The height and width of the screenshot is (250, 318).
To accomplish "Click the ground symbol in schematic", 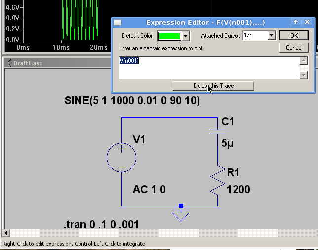I will (x=181, y=216).
